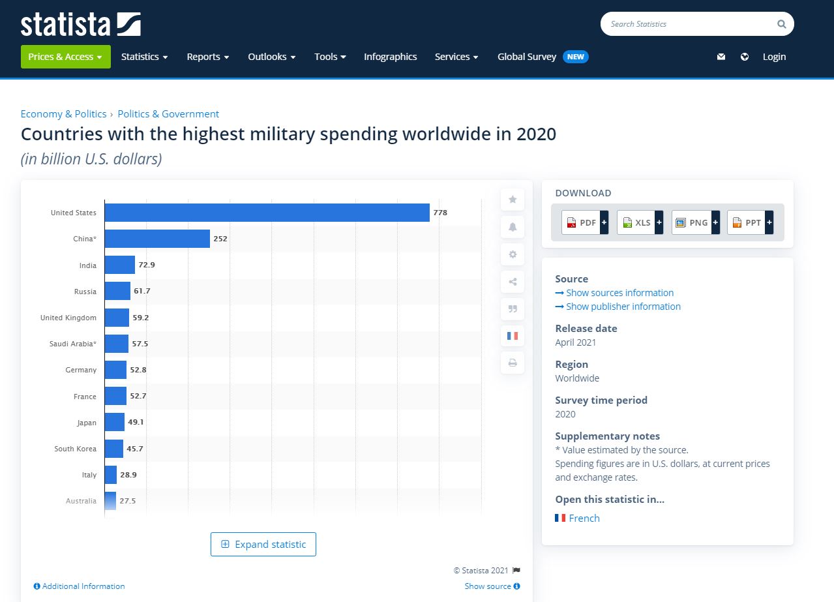
Task: Expand the Statistics menu
Action: pyautogui.click(x=144, y=57)
